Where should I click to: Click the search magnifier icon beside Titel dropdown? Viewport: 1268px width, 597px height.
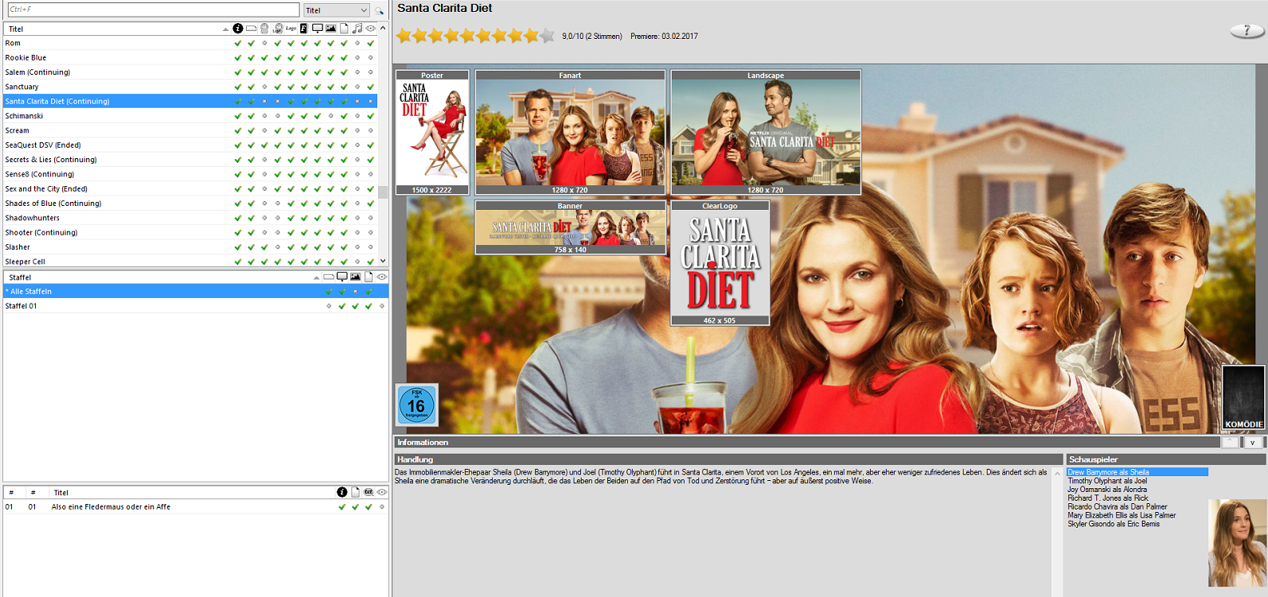[x=379, y=10]
